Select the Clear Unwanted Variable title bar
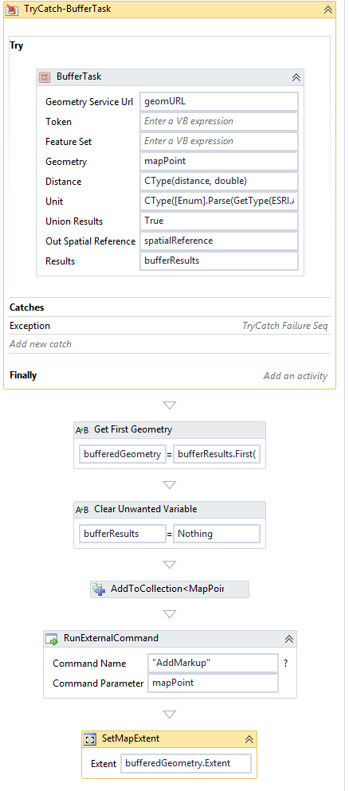The height and width of the screenshot is (791, 349). pyautogui.click(x=170, y=510)
